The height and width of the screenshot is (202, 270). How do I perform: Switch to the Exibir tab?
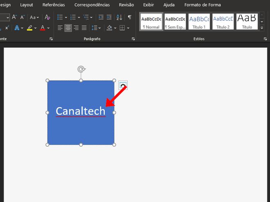click(148, 5)
